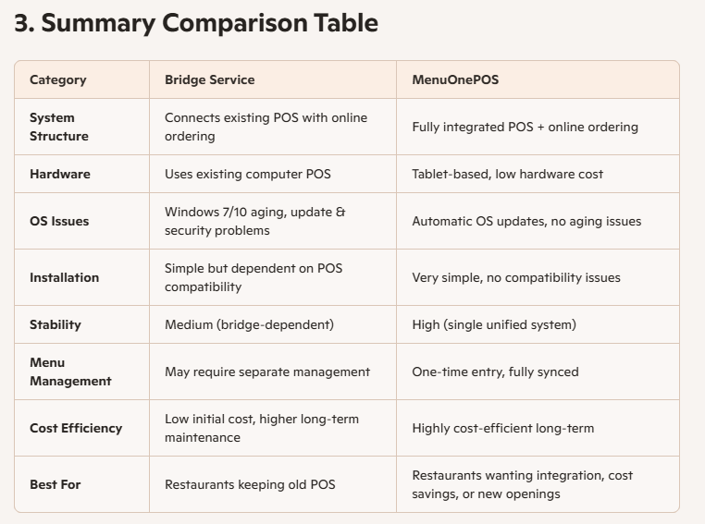This screenshot has width=705, height=524.
Task: Click cell 'Uses existing computer POS'
Action: (248, 174)
